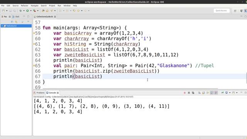Open the Search menu

pos(44,5)
